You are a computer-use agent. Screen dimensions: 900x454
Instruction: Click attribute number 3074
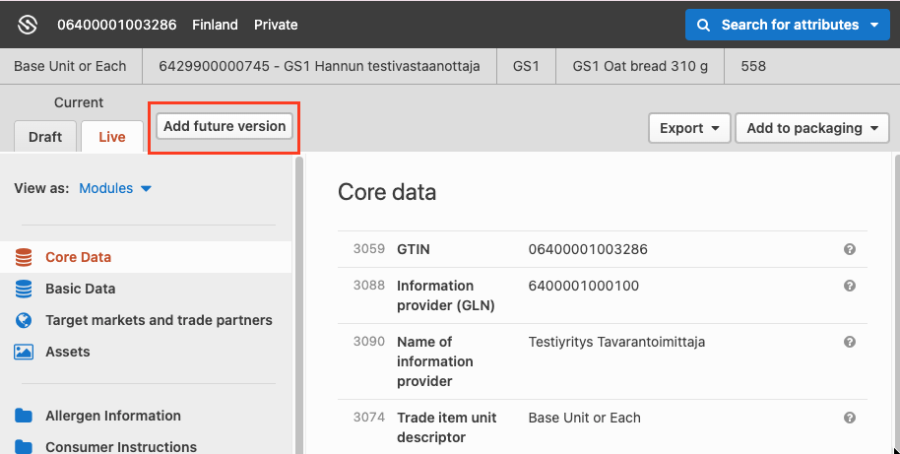[369, 417]
